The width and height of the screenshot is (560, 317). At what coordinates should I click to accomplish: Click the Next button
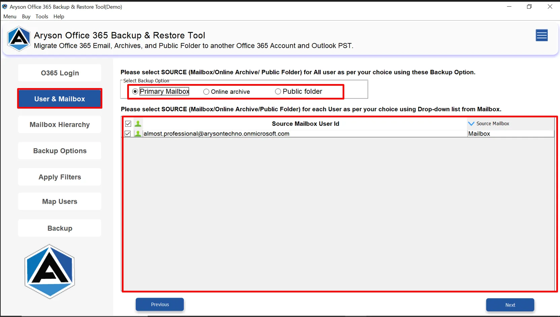click(x=510, y=305)
